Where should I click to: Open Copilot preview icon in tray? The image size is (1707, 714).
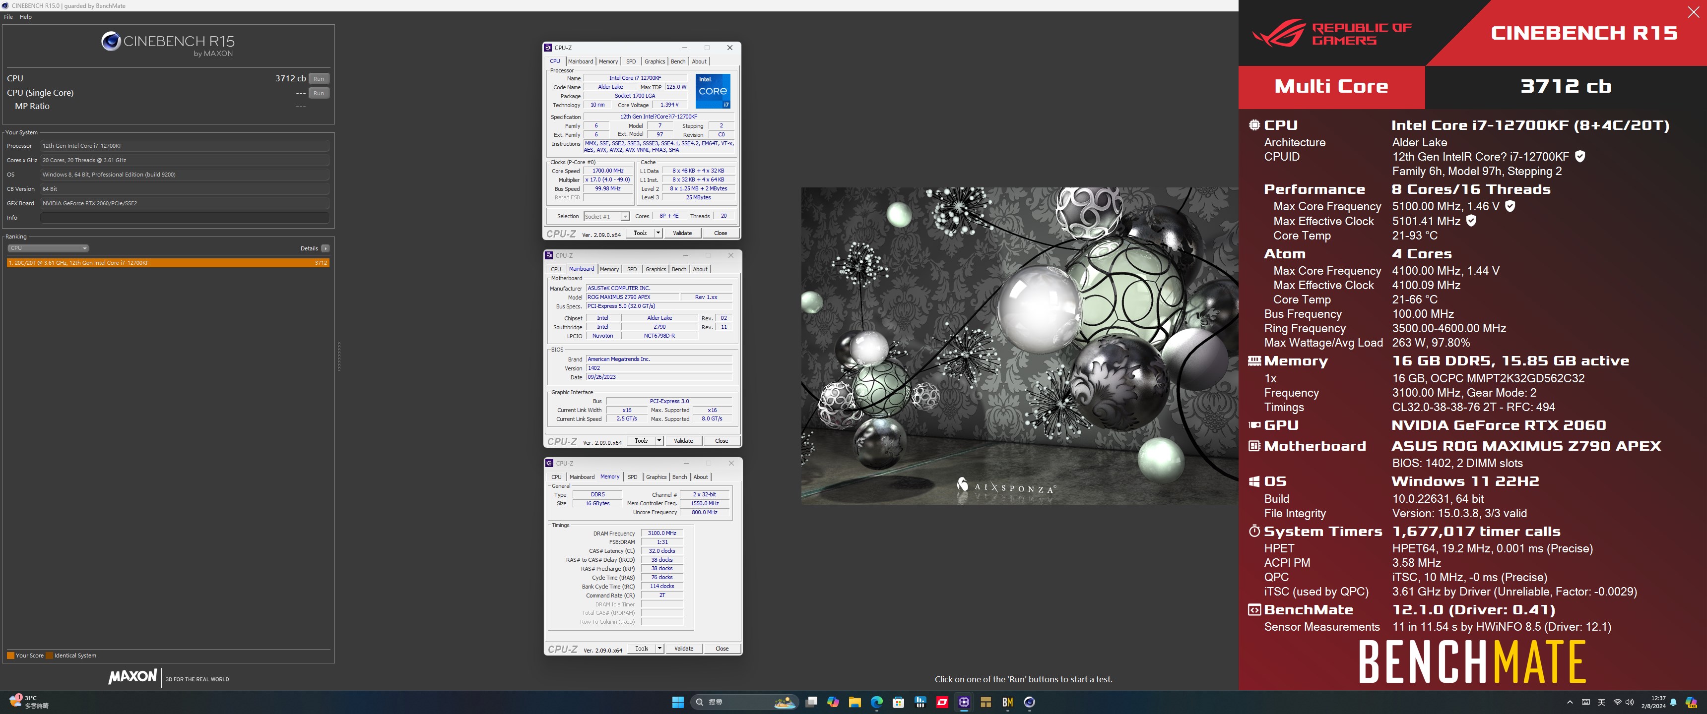pyautogui.click(x=1691, y=702)
